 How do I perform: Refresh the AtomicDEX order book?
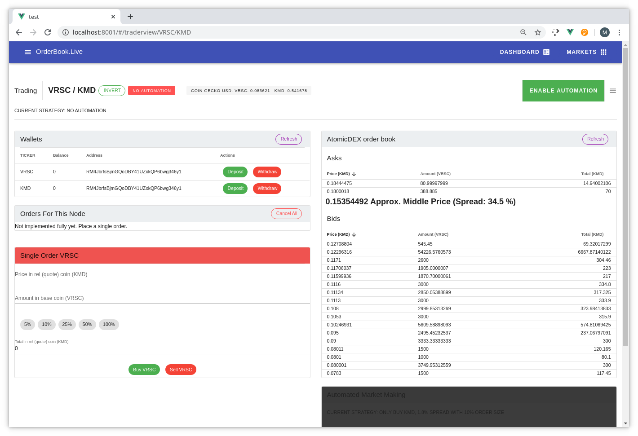click(x=595, y=139)
